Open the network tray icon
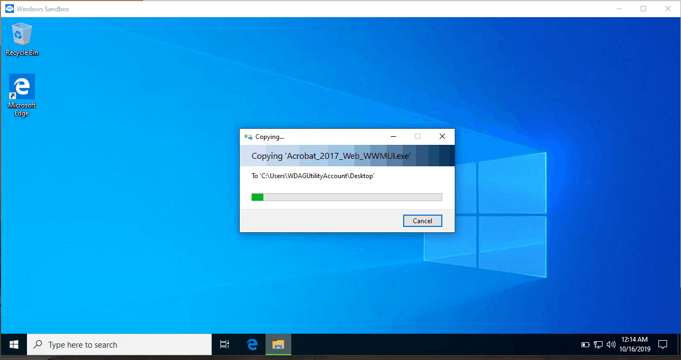This screenshot has width=681, height=360. point(598,344)
